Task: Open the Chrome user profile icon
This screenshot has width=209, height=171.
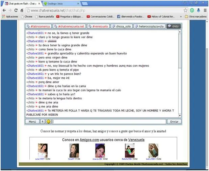Action: tap(185, 2)
